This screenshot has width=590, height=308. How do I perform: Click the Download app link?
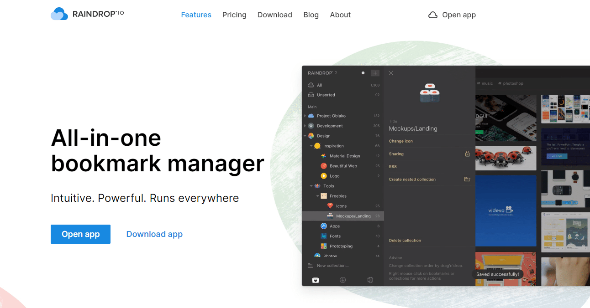point(154,234)
